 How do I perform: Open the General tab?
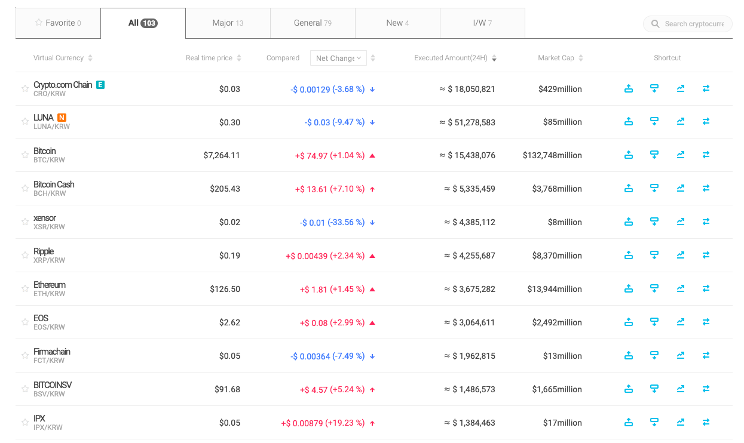(x=313, y=23)
